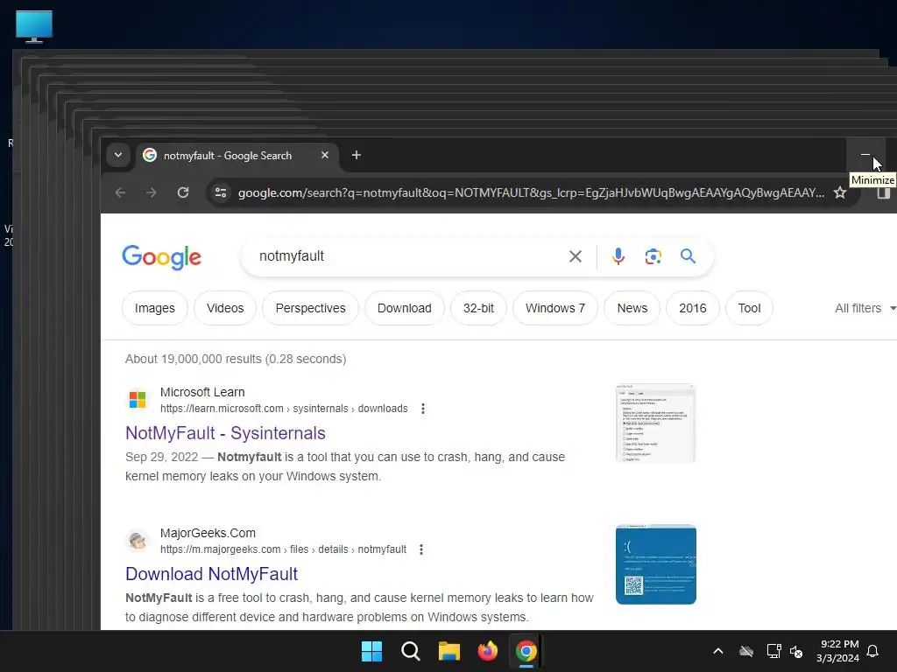This screenshot has height=672, width=897.
Task: Clear the search query
Action: [576, 256]
